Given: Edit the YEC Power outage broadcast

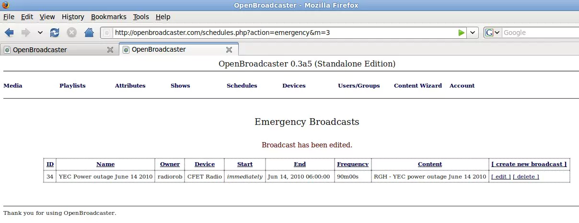Looking at the screenshot, I should click(x=501, y=177).
